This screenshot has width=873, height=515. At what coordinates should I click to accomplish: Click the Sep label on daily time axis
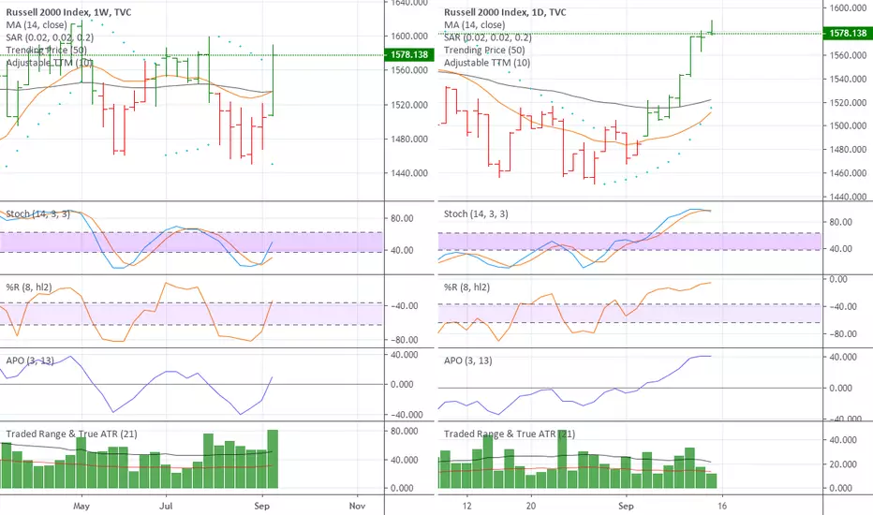point(626,506)
